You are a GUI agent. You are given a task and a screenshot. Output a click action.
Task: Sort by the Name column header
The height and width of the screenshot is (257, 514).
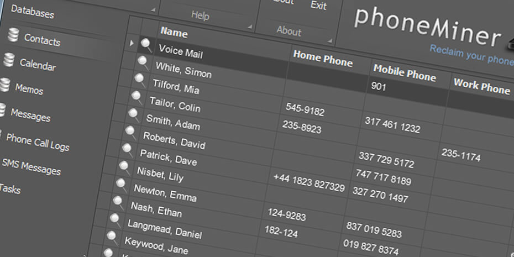click(174, 33)
